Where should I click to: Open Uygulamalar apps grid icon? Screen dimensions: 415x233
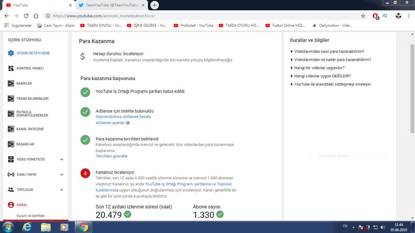click(6, 26)
